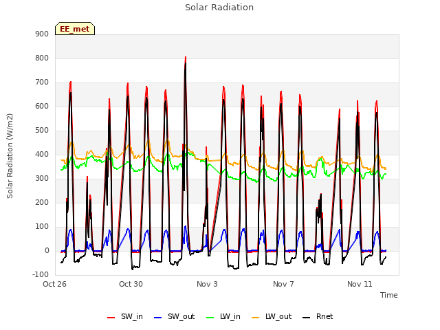Click the tallest SW_in peak near 800
440x330 pixels.
tap(186, 58)
